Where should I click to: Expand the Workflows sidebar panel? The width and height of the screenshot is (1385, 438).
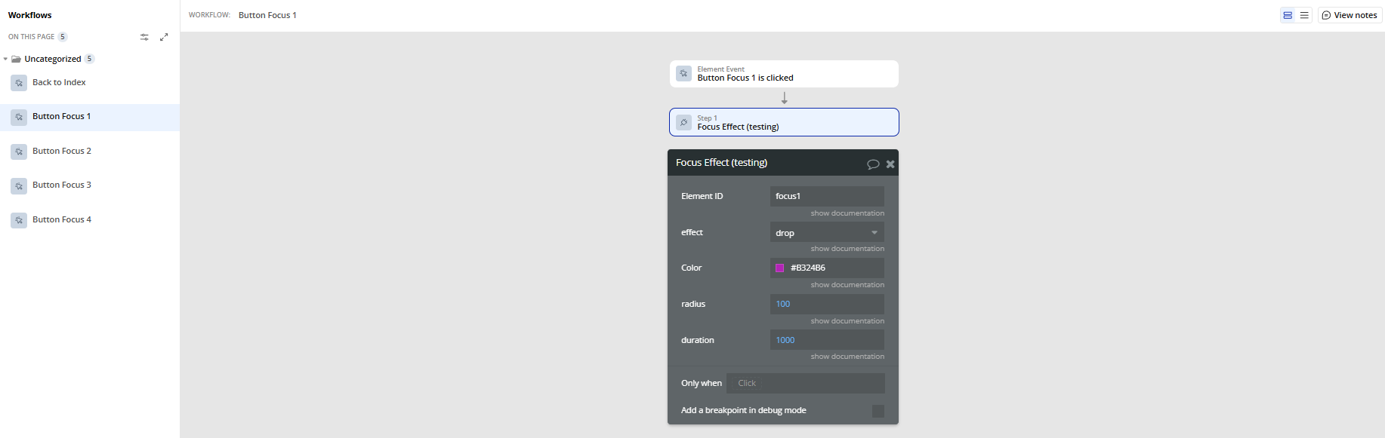click(x=164, y=37)
